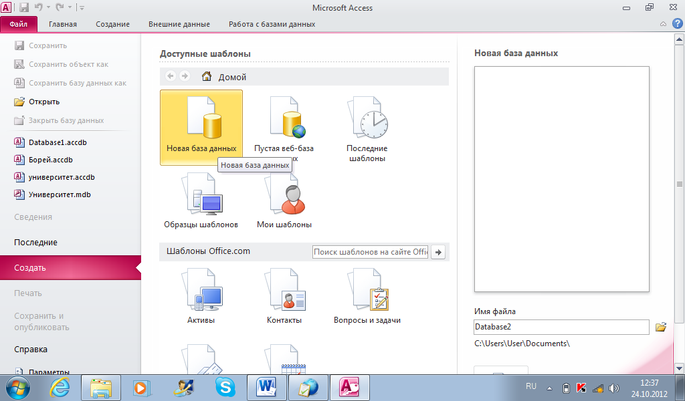Go back in template navigation
This screenshot has height=401, width=685.
pos(171,76)
